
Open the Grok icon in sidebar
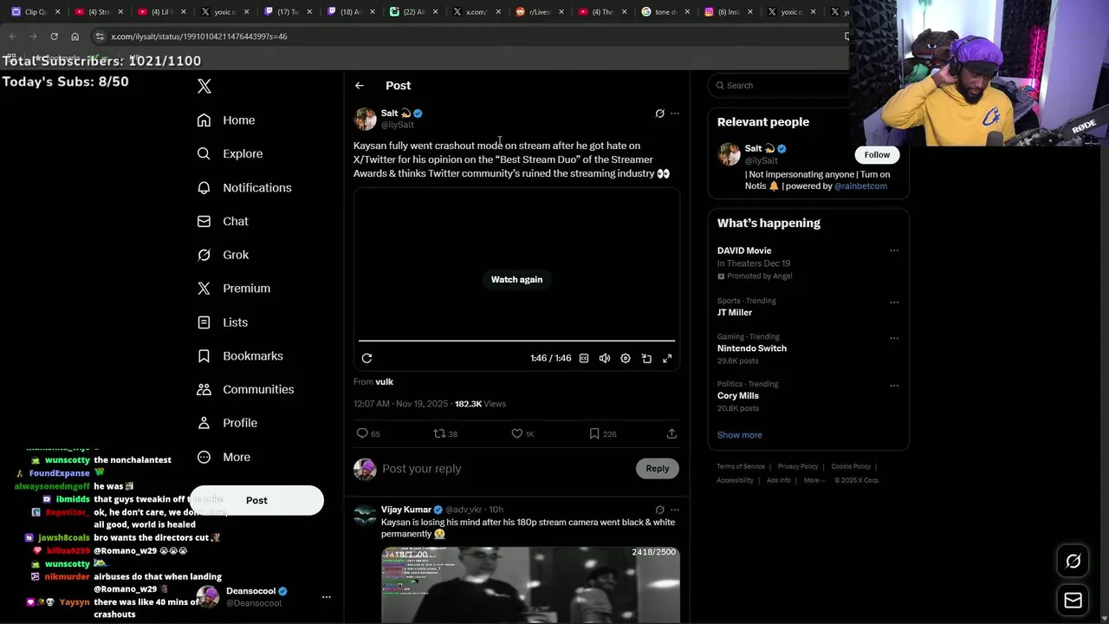click(204, 255)
